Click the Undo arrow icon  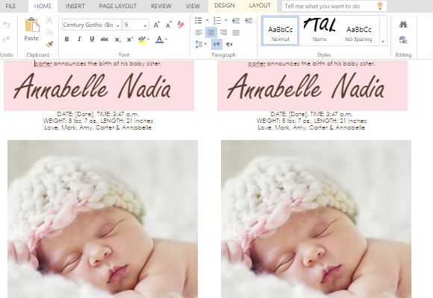click(7, 25)
